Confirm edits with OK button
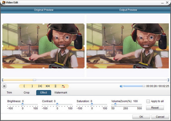This screenshot has width=171, height=121. (x=141, y=117)
